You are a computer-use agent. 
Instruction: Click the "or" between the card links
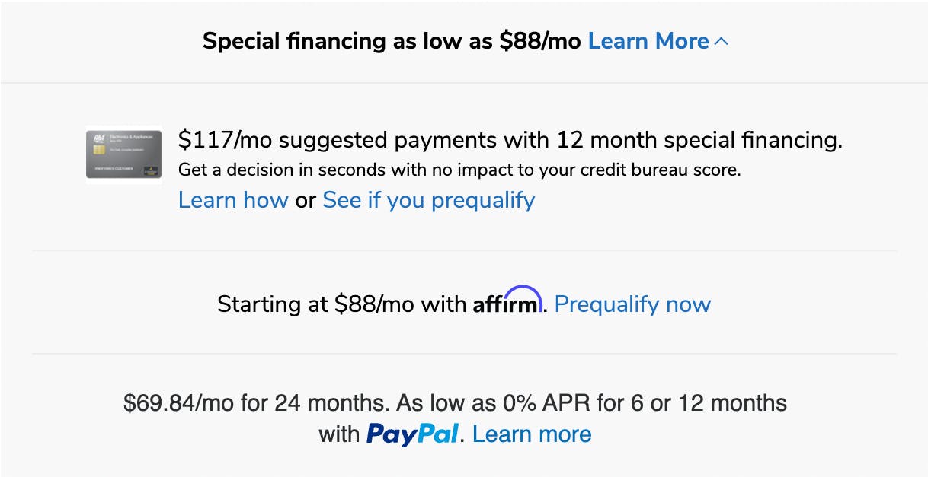coord(305,200)
